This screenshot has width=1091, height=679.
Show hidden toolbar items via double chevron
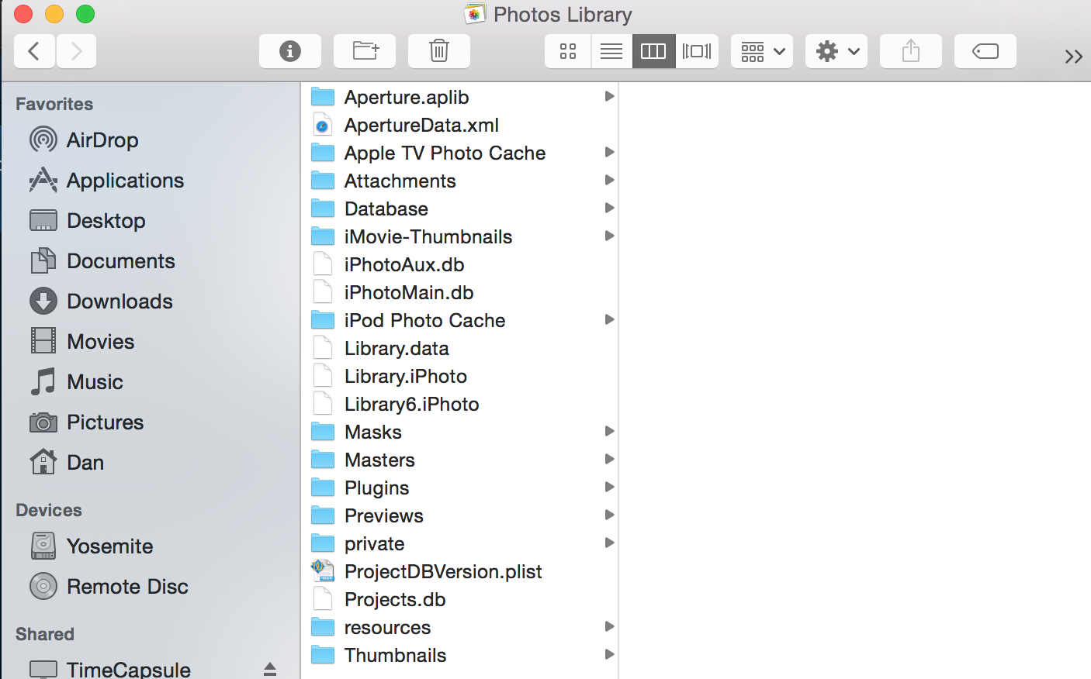[x=1074, y=57]
